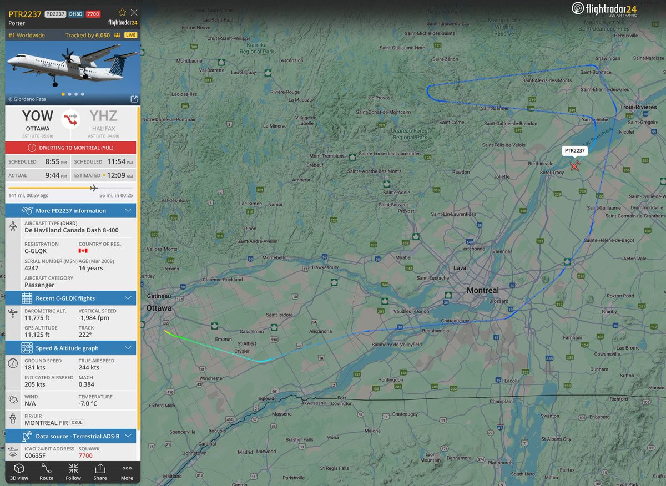Click the warning icon in diverting banner
The height and width of the screenshot is (486, 666).
click(x=32, y=148)
